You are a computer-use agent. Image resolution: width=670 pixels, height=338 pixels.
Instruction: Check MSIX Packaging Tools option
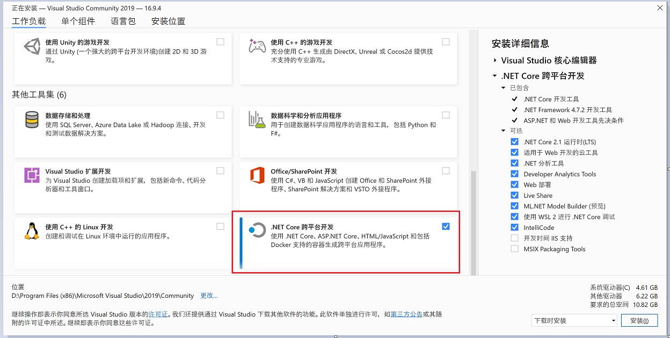[x=515, y=249]
